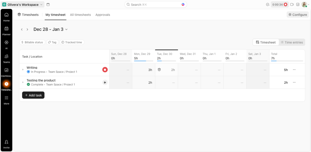Click the colorful AI icon in search bar
311x152 pixels.
tap(183, 4)
